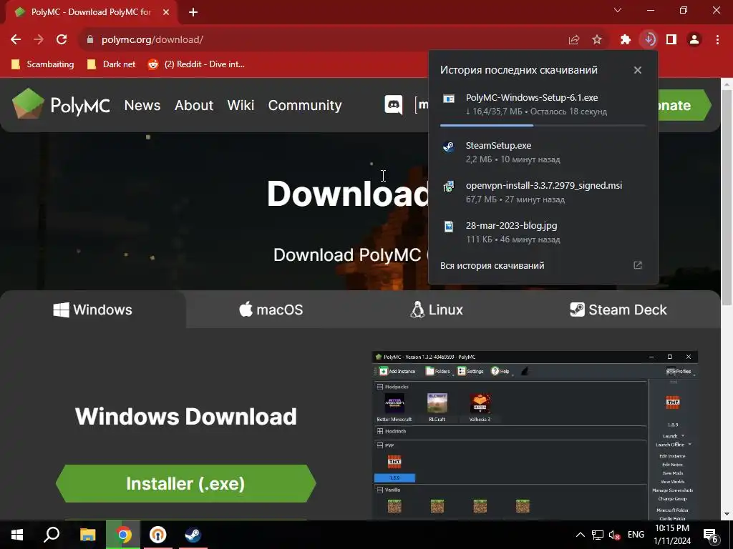Open the Reddit bookmark
The height and width of the screenshot is (549, 733).
pyautogui.click(x=196, y=64)
